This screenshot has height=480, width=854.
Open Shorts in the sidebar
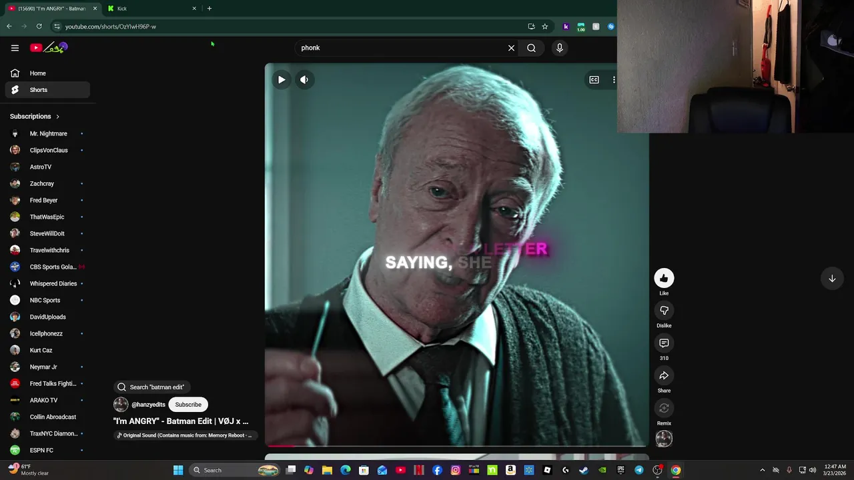click(x=47, y=90)
